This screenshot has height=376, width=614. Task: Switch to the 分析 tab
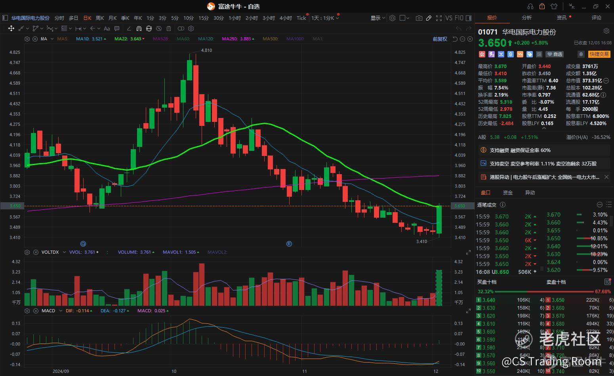coord(527,18)
